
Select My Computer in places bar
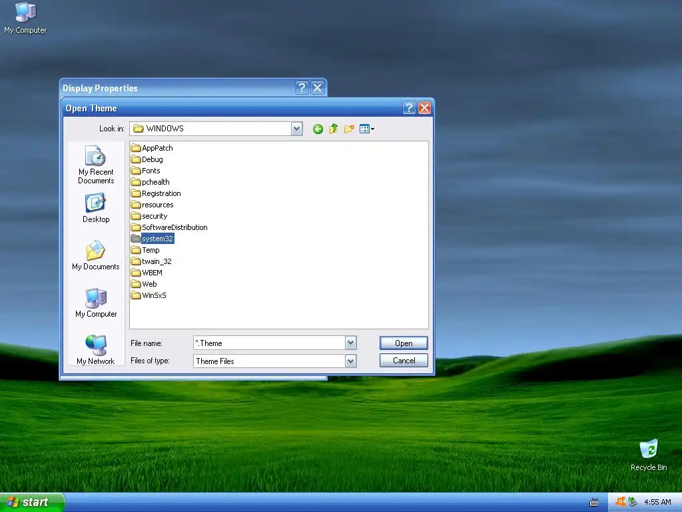point(96,303)
